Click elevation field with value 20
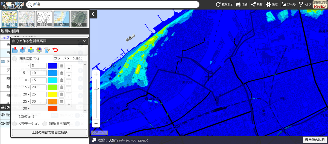 click(x=38, y=87)
